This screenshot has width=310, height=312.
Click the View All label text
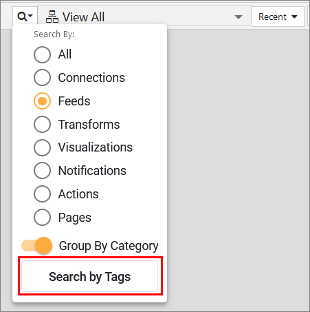coord(83,17)
